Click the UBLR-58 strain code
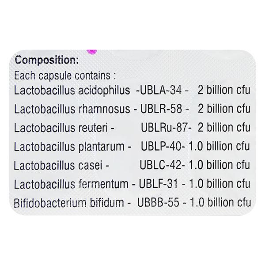Screen dimensions: 265x265 (x=160, y=109)
